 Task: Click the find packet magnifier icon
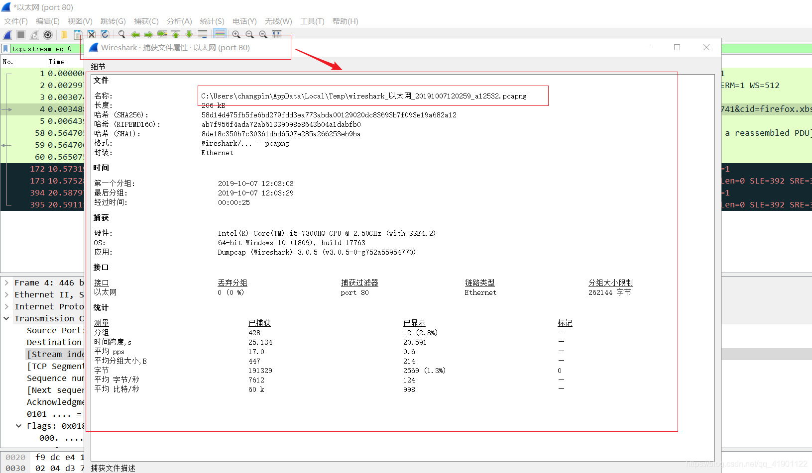(x=121, y=34)
